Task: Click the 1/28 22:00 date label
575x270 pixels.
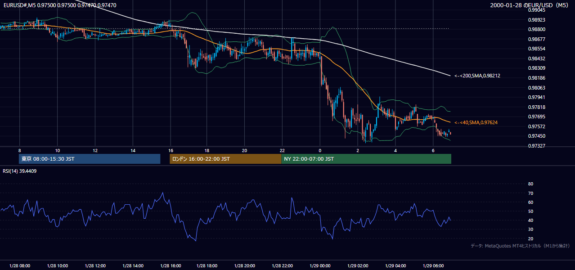Action: (x=283, y=266)
